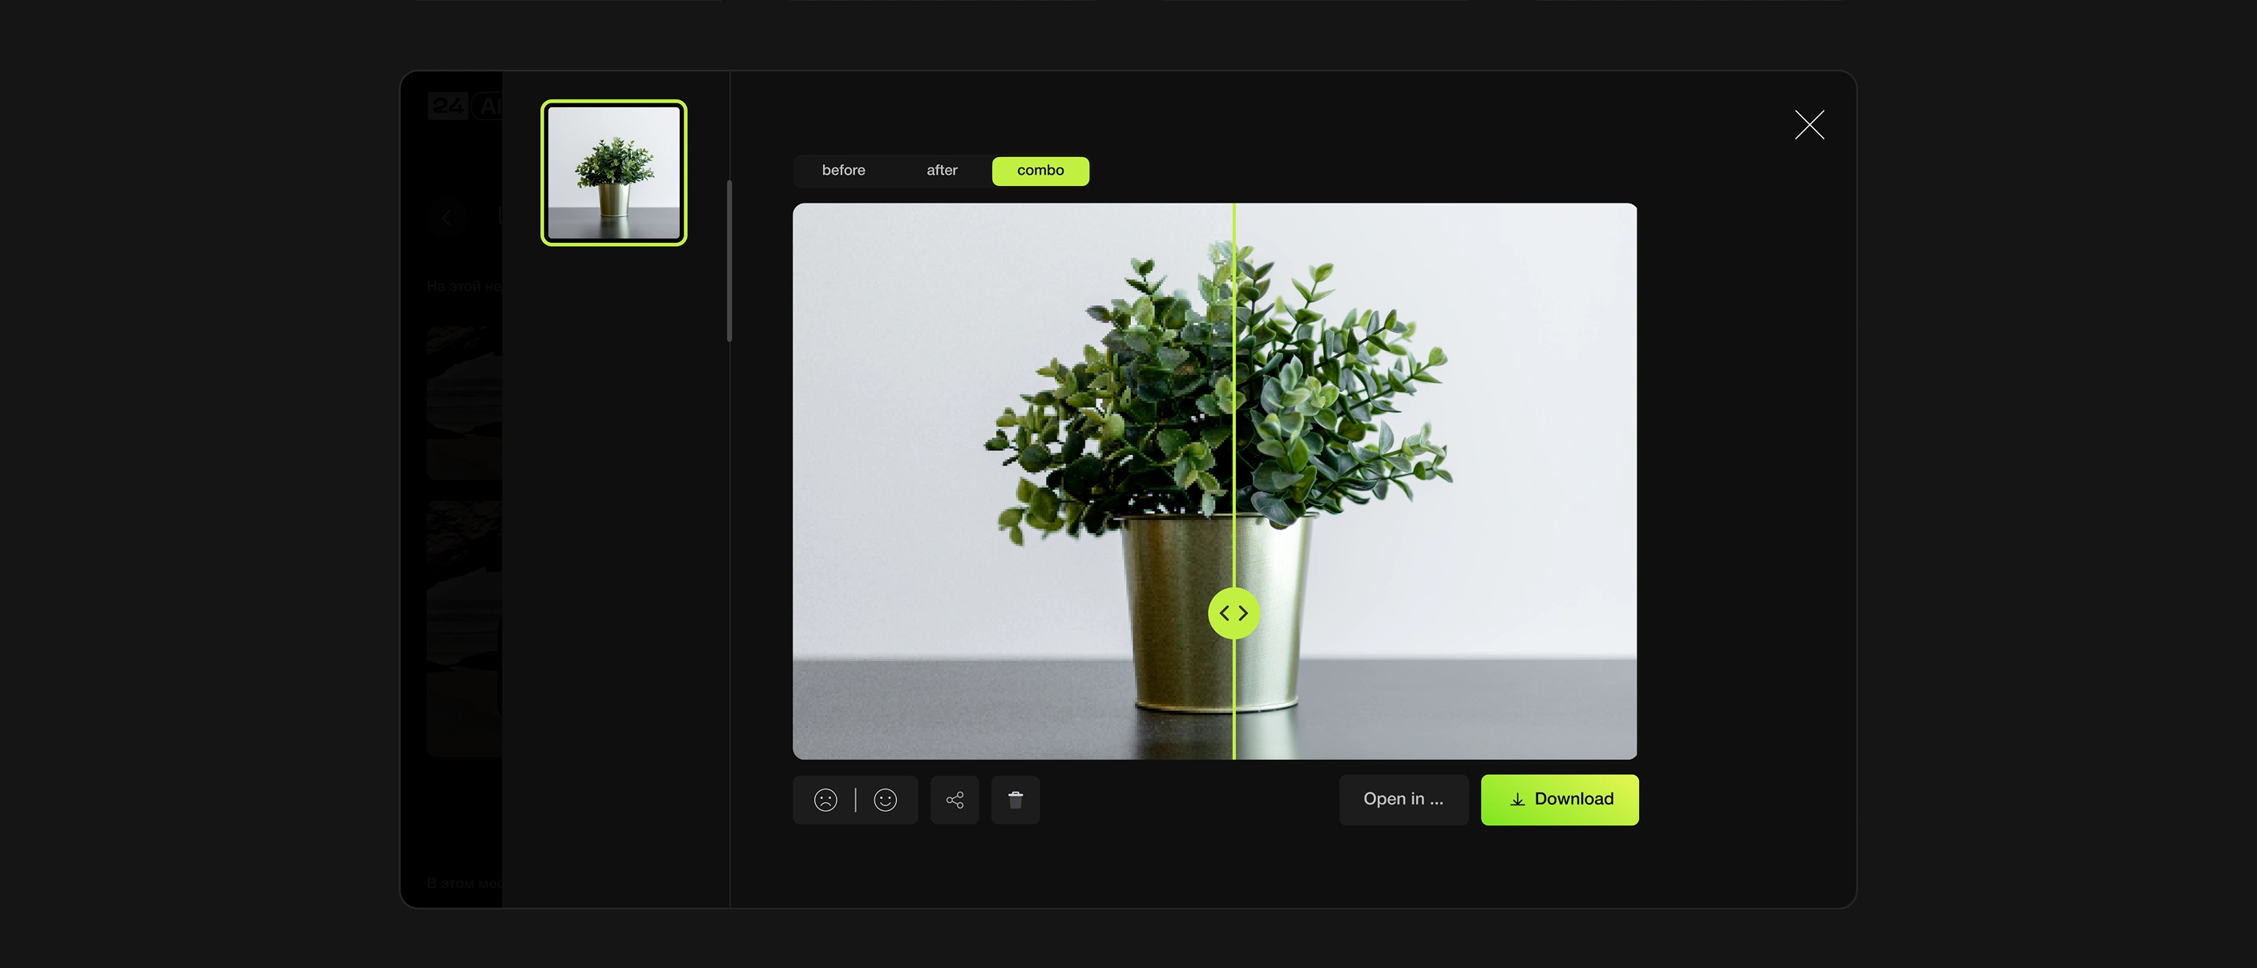Click the dimmed back chevron icon
This screenshot has width=2257, height=968.
click(448, 217)
